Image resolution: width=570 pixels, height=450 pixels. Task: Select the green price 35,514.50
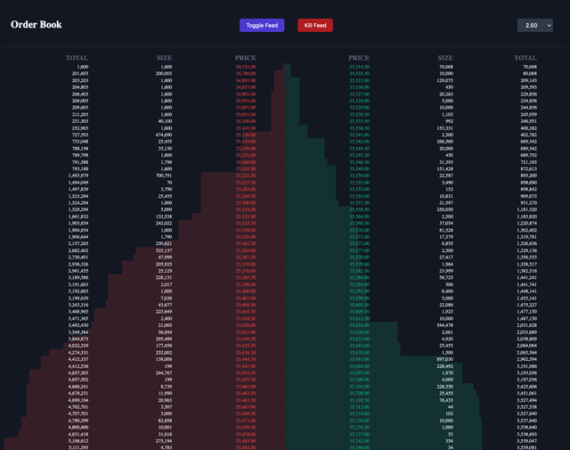tap(360, 67)
